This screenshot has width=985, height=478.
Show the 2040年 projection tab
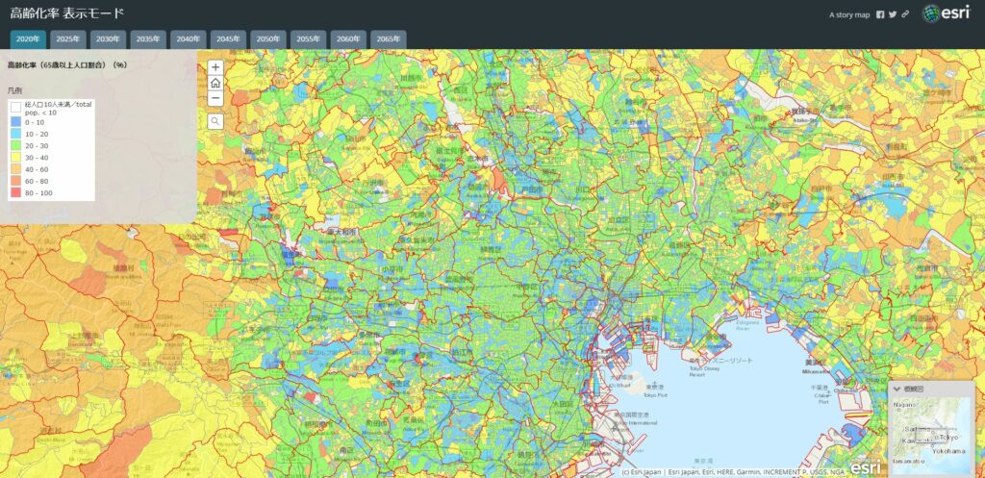pyautogui.click(x=188, y=38)
